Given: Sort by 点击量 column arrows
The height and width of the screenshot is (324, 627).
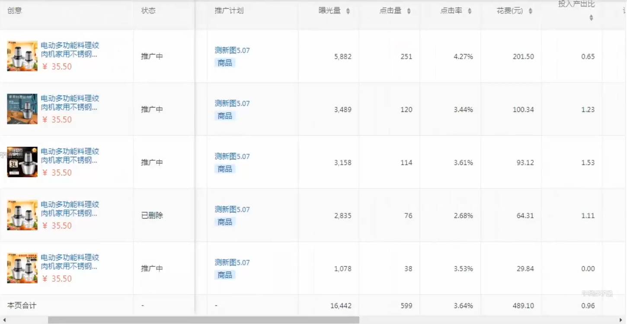Looking at the screenshot, I should (409, 11).
